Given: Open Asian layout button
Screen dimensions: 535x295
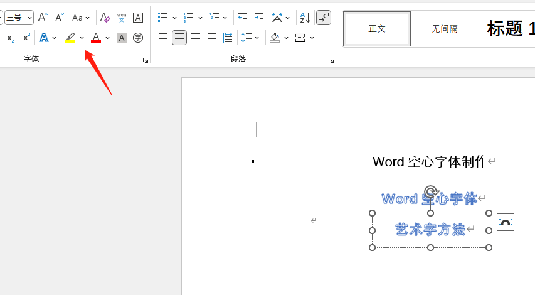Looking at the screenshot, I should (x=277, y=18).
